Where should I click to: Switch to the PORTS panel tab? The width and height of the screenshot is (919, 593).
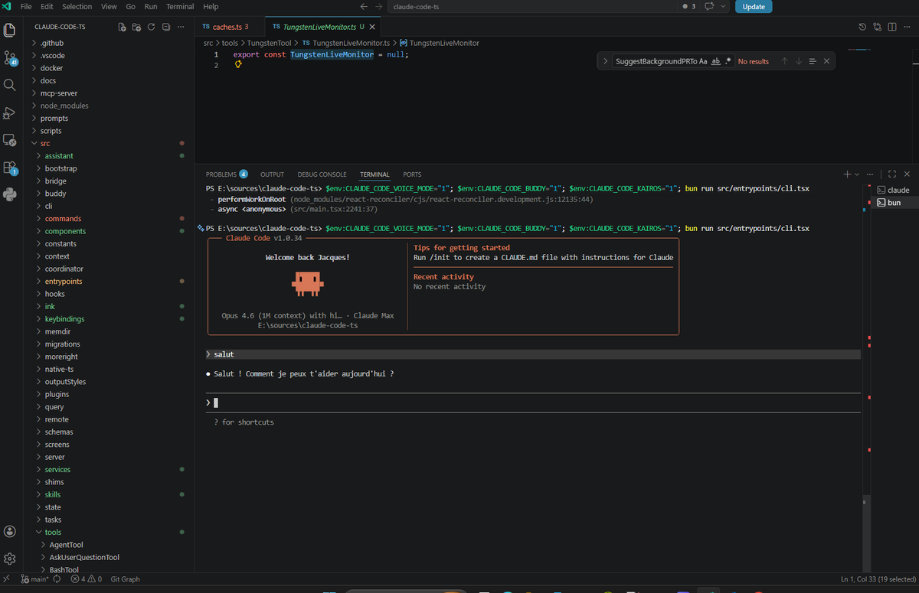click(412, 174)
